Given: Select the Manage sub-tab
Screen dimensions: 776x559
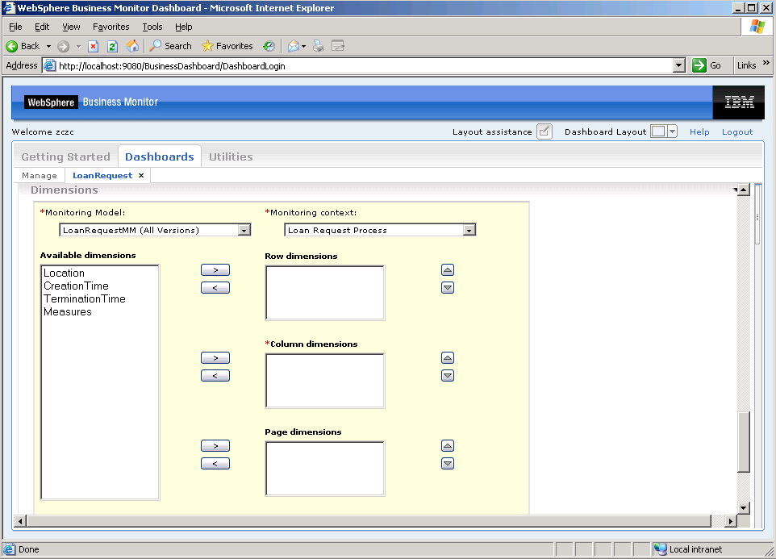Looking at the screenshot, I should pyautogui.click(x=39, y=176).
